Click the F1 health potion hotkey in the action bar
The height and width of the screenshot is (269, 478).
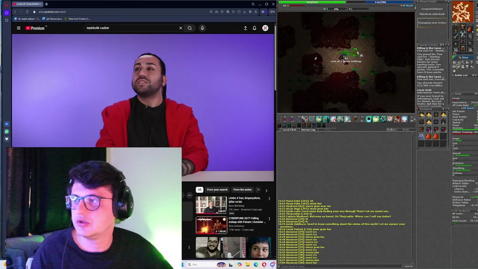(283, 119)
